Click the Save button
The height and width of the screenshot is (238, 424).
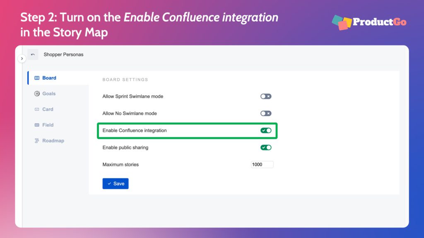click(x=116, y=183)
